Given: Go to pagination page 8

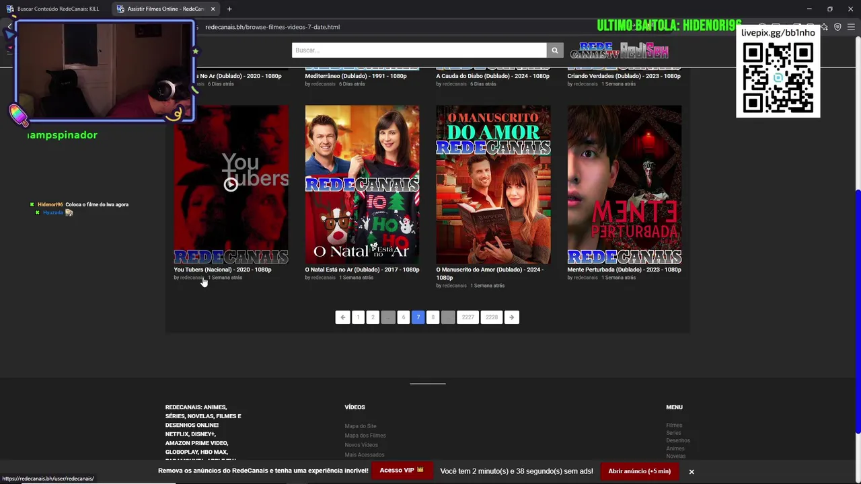Looking at the screenshot, I should (x=433, y=317).
